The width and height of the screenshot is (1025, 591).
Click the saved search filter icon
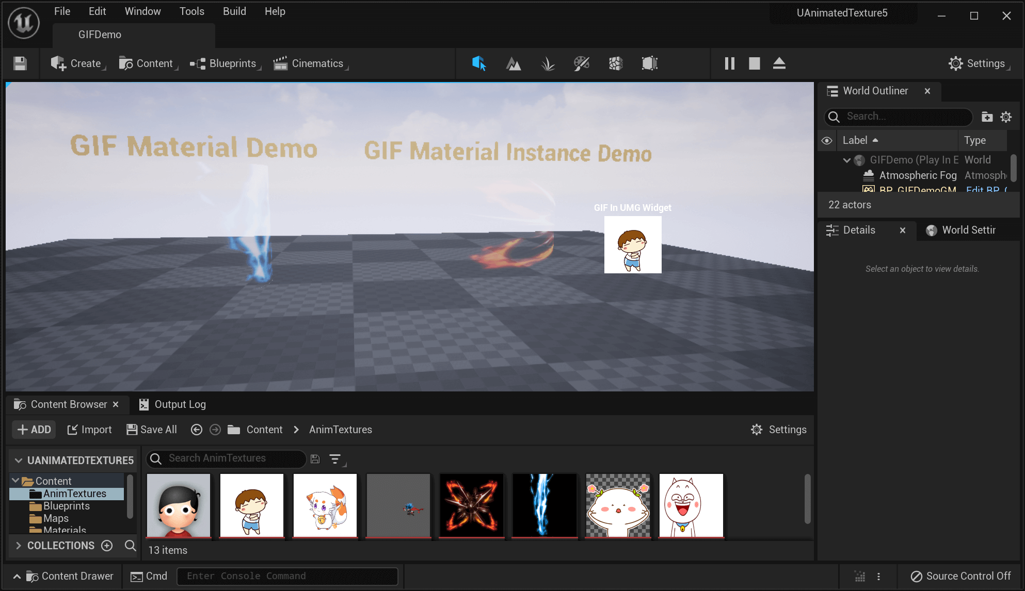pyautogui.click(x=315, y=458)
